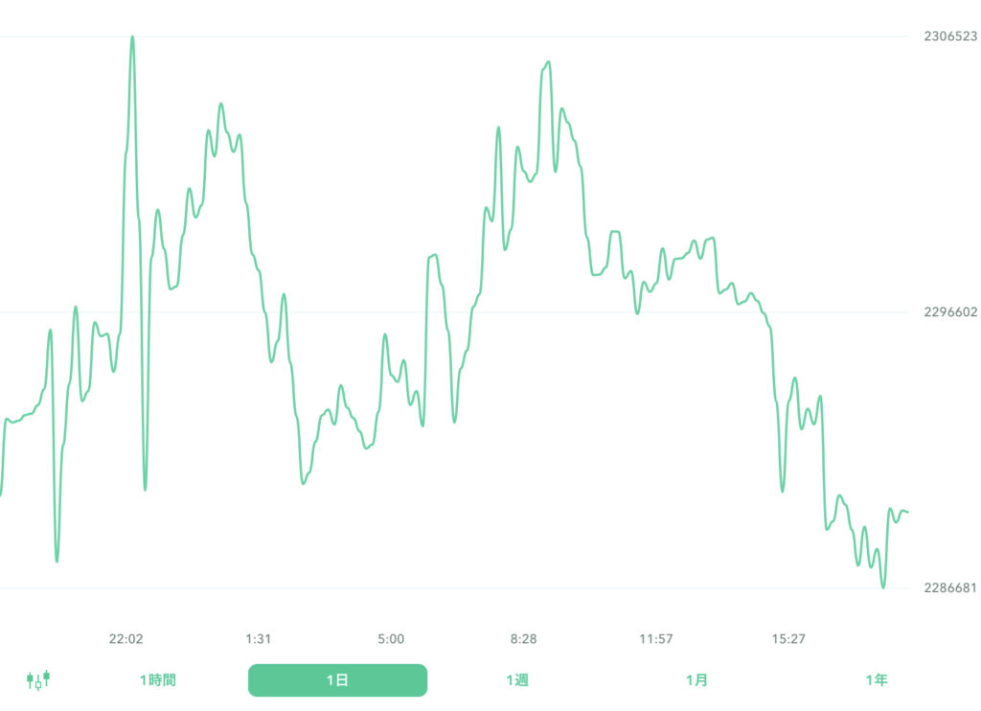Click the 2286681 bottom price label
Image resolution: width=981 pixels, height=711 pixels.
click(950, 587)
